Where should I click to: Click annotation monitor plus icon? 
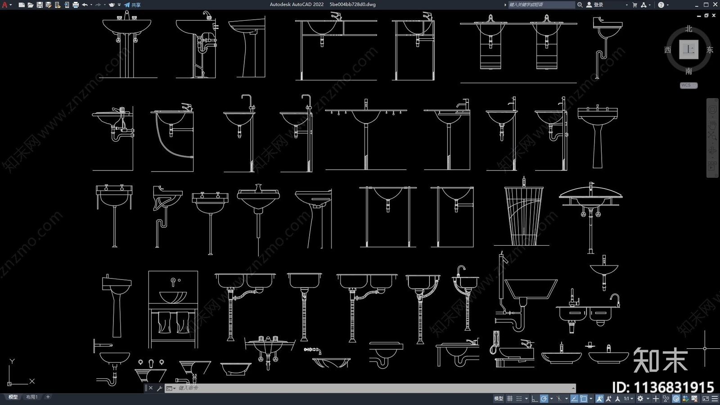pos(656,399)
